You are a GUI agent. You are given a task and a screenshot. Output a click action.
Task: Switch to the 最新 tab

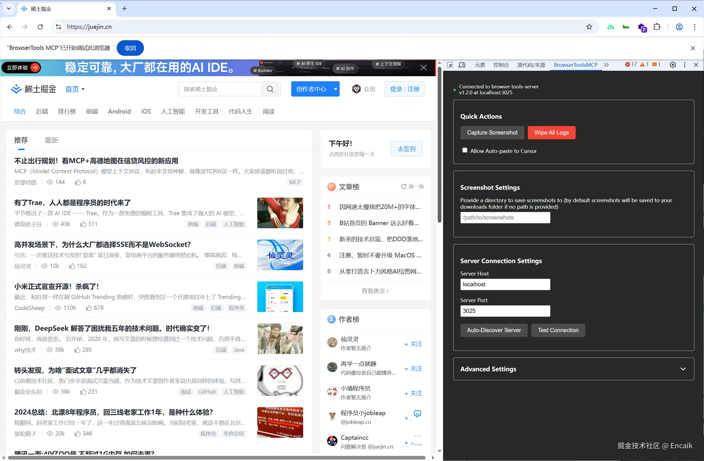pyautogui.click(x=52, y=140)
